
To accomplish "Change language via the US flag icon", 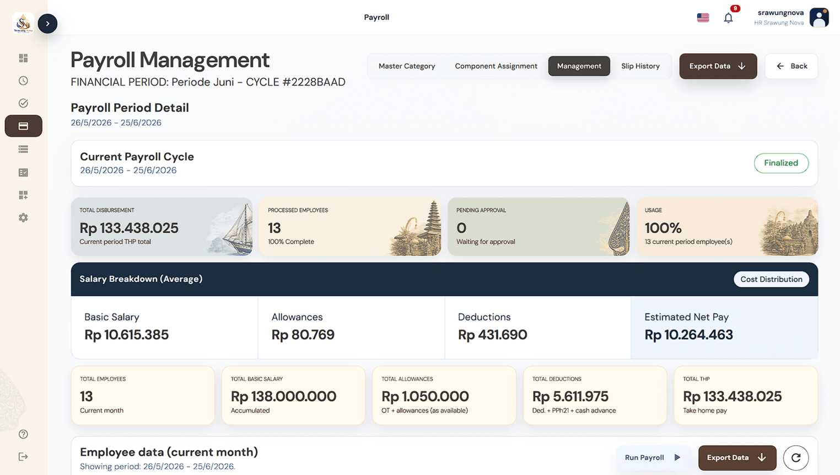I will point(703,18).
